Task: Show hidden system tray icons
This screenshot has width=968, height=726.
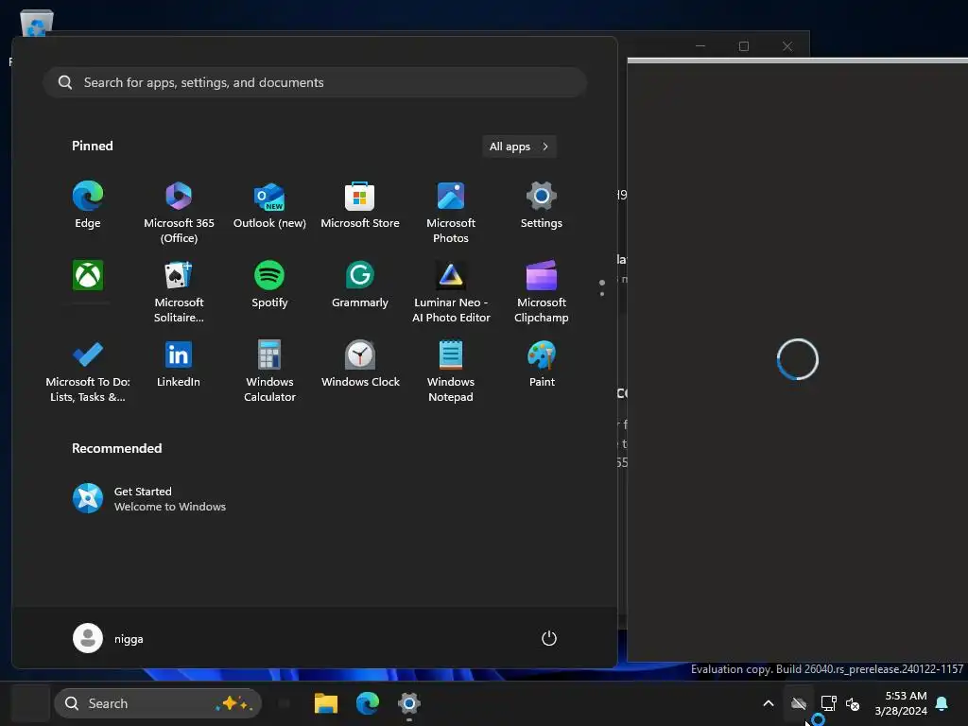Action: click(768, 703)
